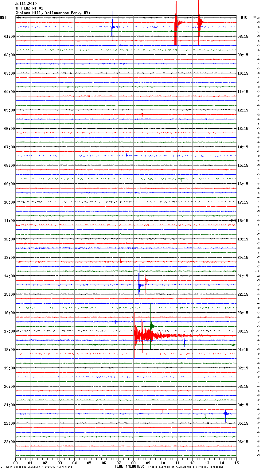Click the tall blue spike near minute 8 at 14:00
Screen dimensions: 261x471
coord(139,281)
